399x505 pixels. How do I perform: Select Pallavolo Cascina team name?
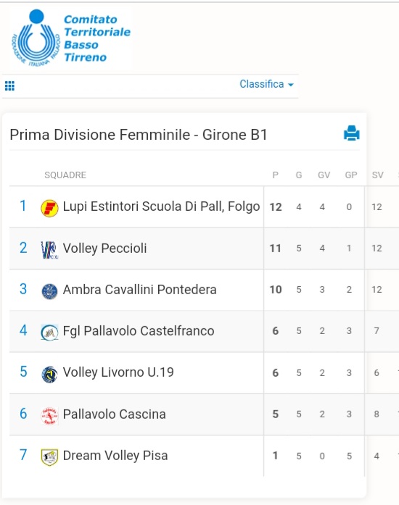[115, 414]
